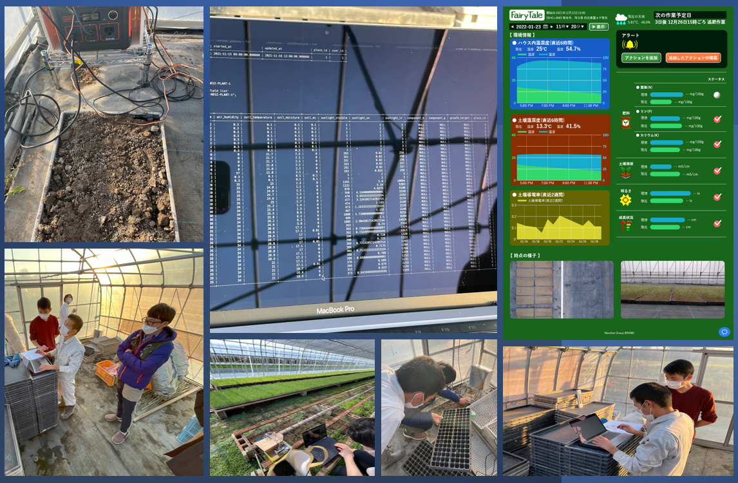
Task: Open the calendar date picker icon
Action: (x=545, y=27)
